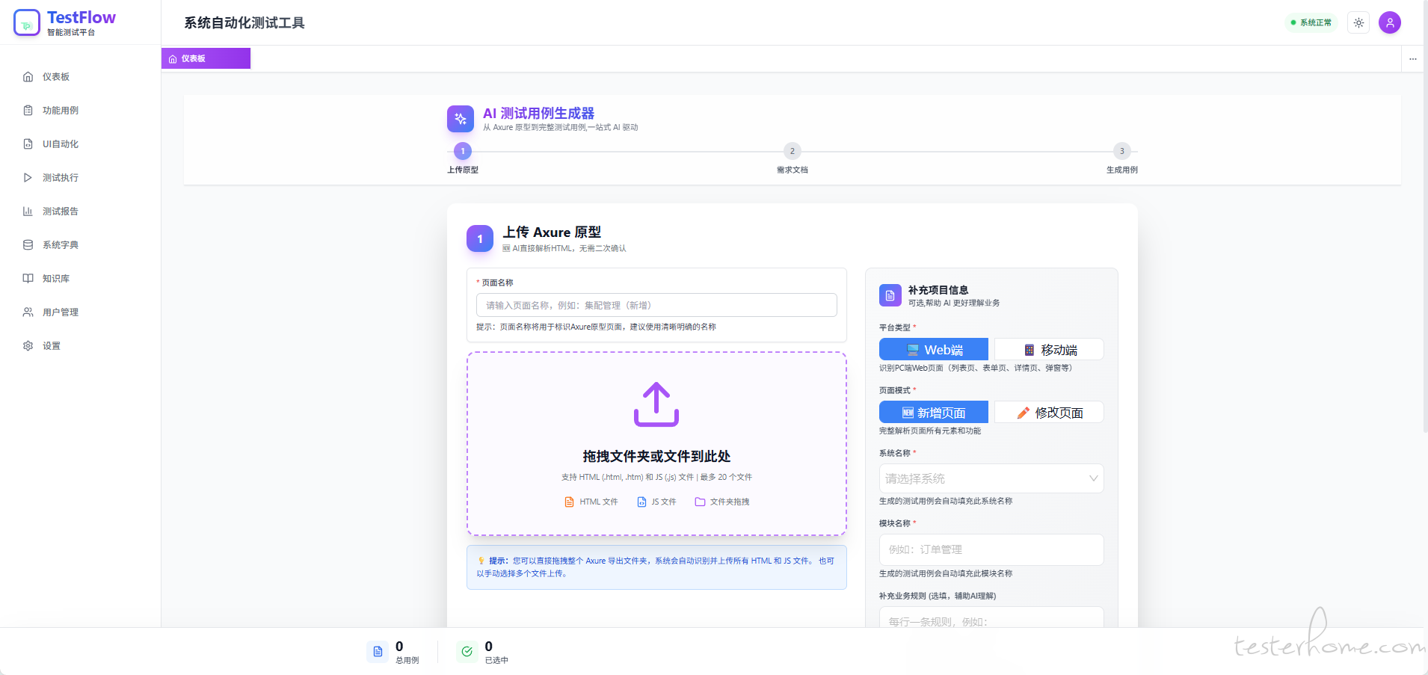The image size is (1428, 675).
Task: Choose the 修改页面 page mode
Action: 1049,413
